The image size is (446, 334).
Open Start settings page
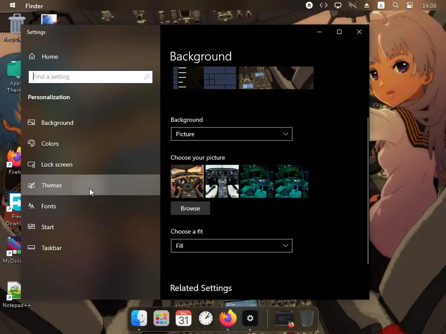tap(91, 227)
